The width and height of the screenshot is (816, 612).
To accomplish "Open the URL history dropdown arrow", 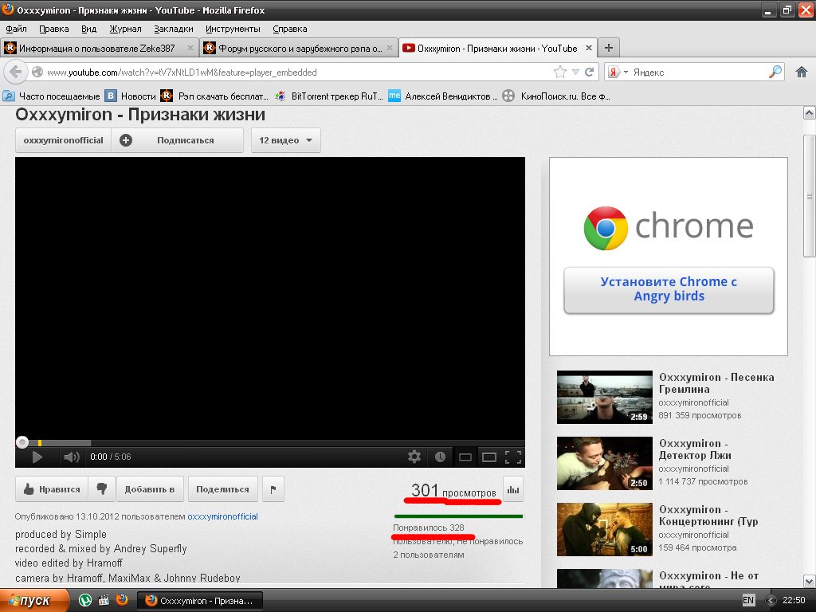I will (575, 72).
